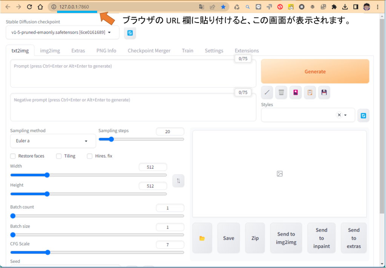Open the Extensions tab
386x268 pixels.
pos(247,50)
